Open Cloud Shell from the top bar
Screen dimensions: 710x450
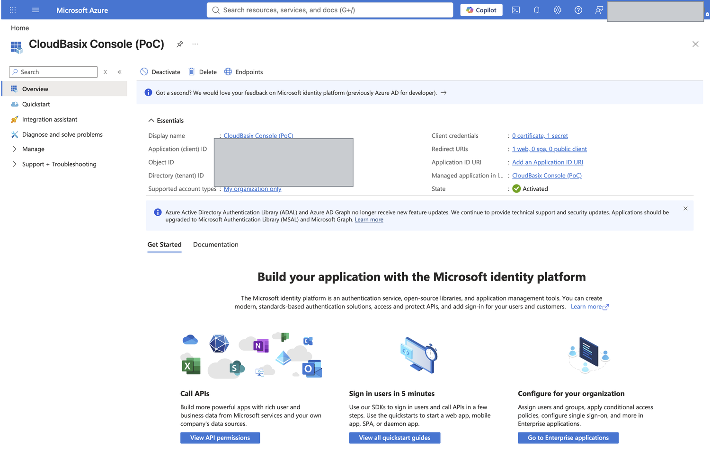516,10
